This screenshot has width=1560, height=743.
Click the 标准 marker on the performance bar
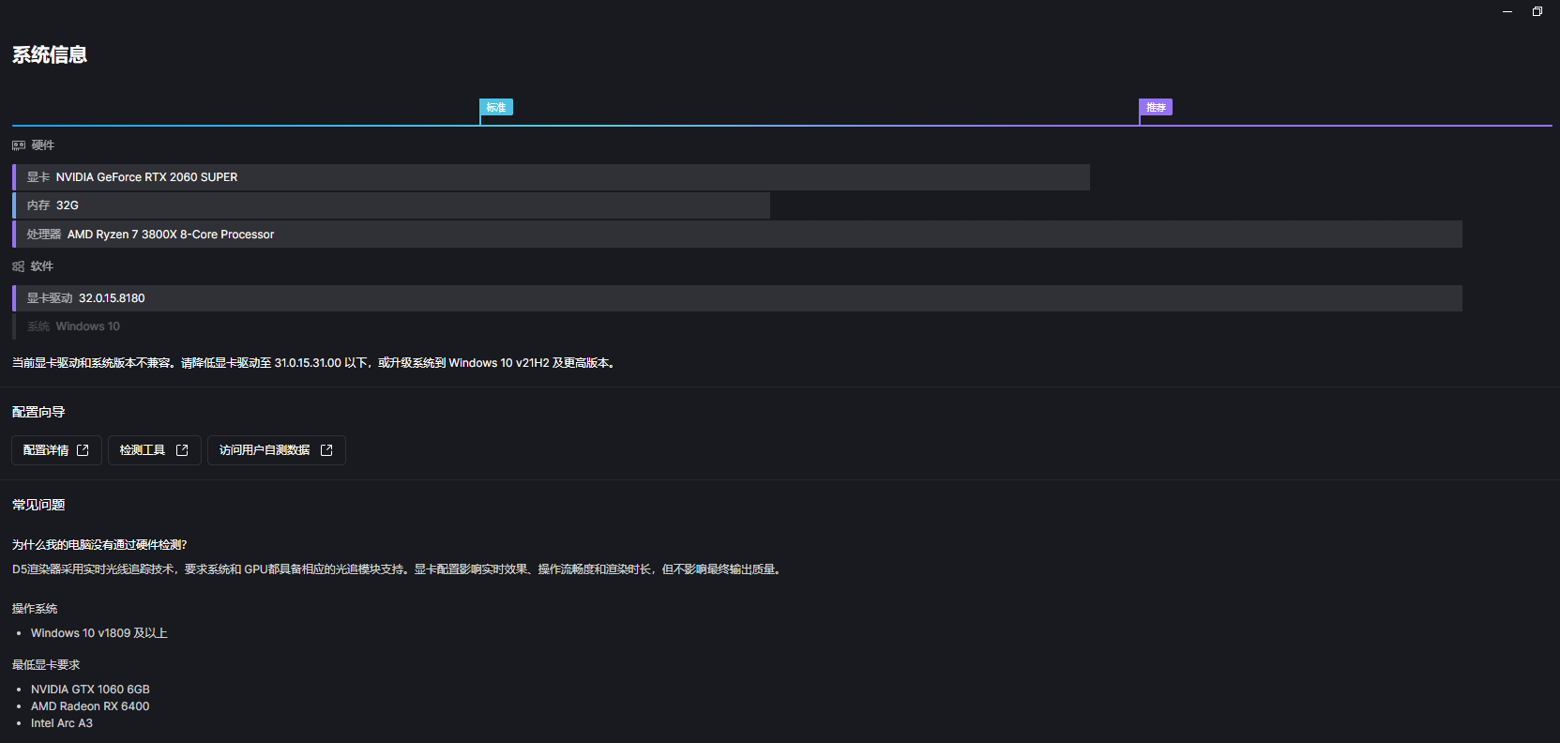(495, 108)
